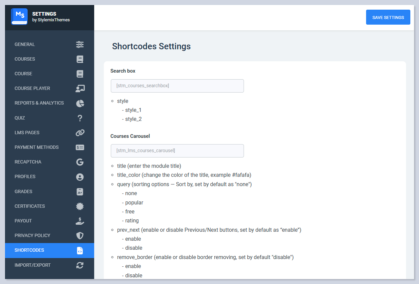
Task: Select the Course sidebar item
Action: [23, 74]
